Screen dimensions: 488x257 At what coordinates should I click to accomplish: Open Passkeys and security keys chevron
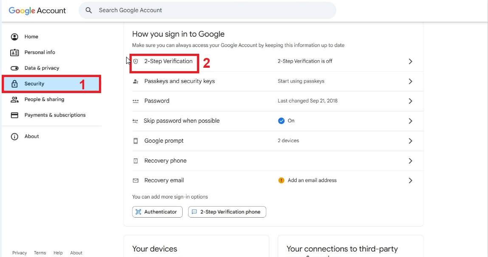pos(410,81)
